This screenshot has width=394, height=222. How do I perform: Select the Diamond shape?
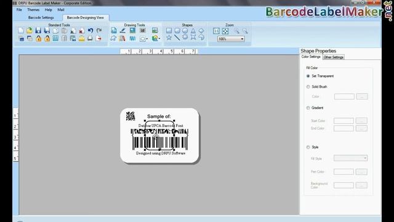pos(201,31)
